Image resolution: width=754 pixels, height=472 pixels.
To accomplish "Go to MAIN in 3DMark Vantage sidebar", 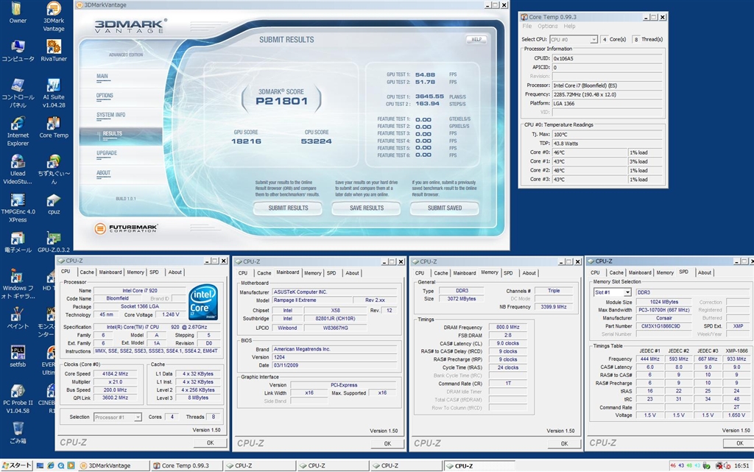I will coord(102,76).
